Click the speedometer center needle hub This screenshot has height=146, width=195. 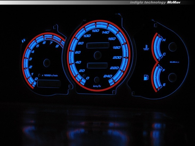98,55
